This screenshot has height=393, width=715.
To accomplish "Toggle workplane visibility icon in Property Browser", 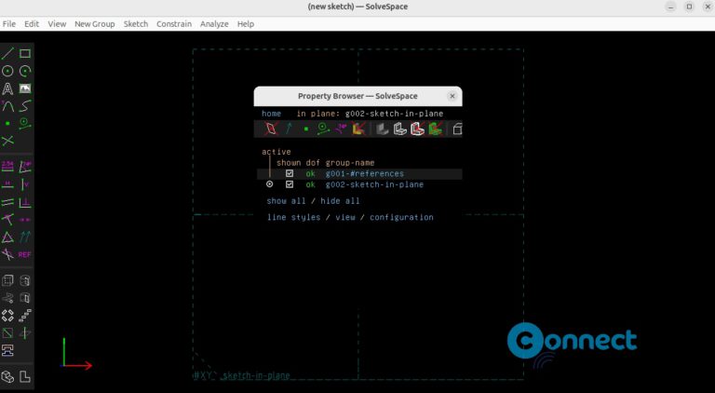I will tap(271, 129).
